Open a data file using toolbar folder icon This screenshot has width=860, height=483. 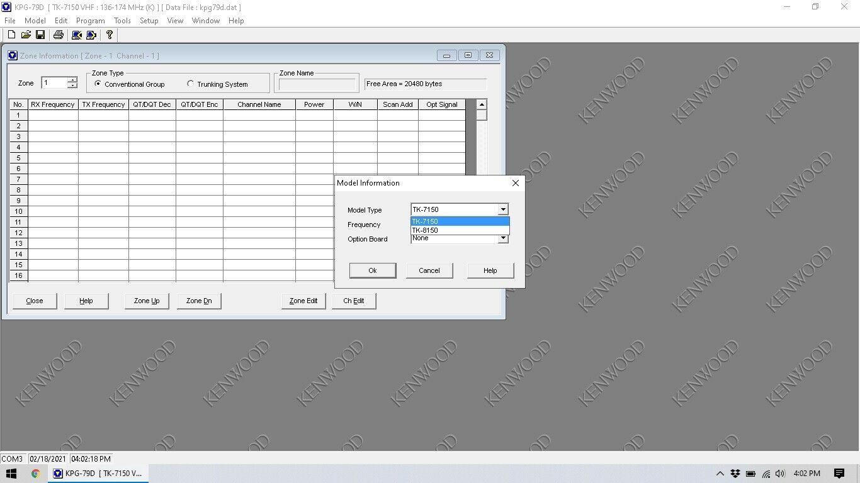[26, 35]
